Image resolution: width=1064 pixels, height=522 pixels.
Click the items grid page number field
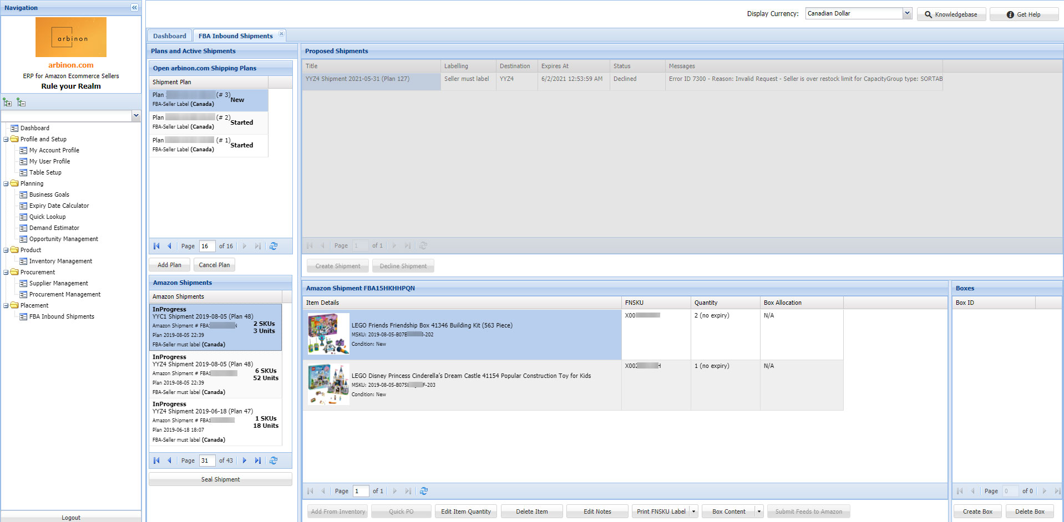click(x=361, y=491)
